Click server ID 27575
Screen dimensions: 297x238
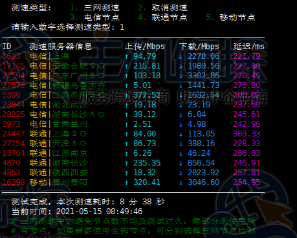tap(14, 85)
